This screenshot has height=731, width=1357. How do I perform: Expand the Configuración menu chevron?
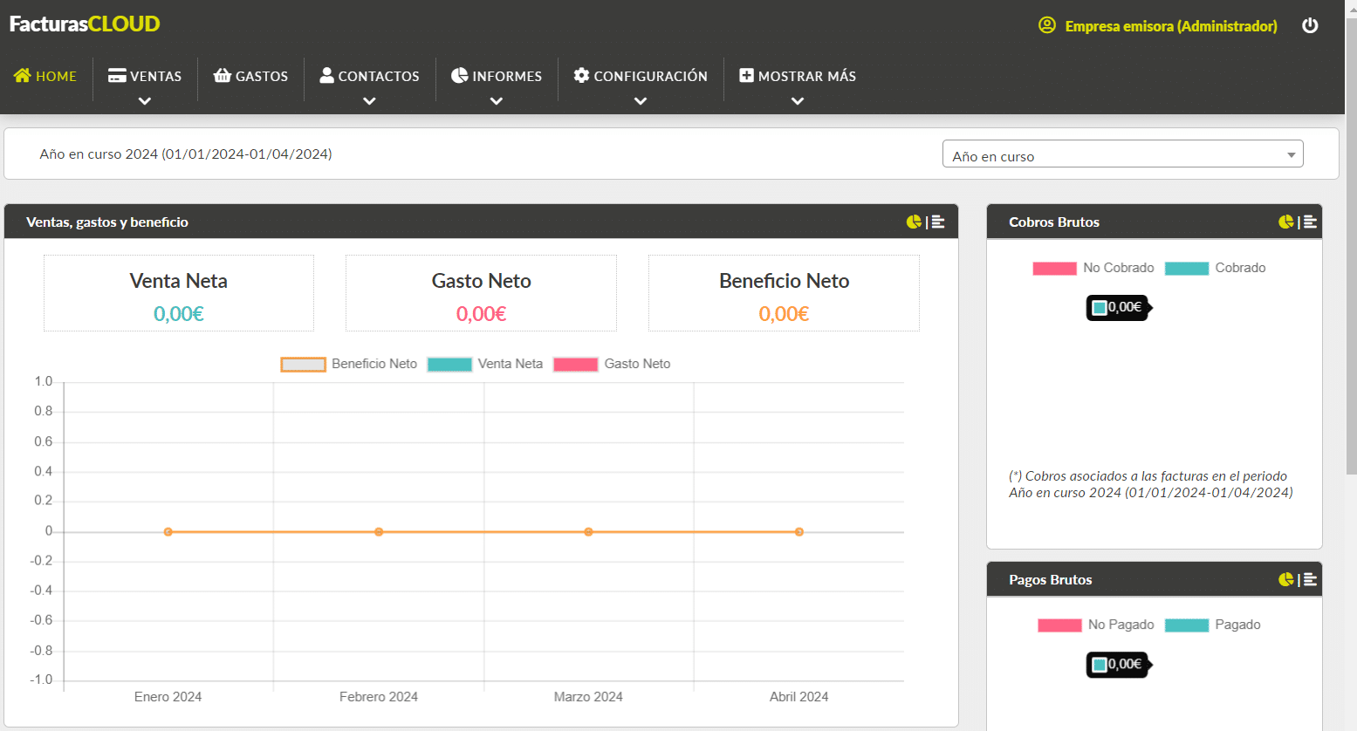click(x=641, y=101)
